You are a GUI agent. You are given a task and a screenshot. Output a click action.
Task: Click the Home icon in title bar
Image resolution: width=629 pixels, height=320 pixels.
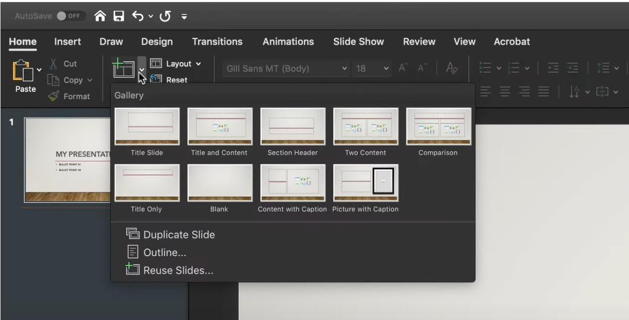100,16
